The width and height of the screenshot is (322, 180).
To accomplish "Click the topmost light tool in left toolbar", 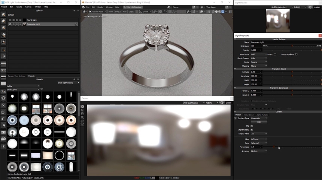I will tap(3, 14).
